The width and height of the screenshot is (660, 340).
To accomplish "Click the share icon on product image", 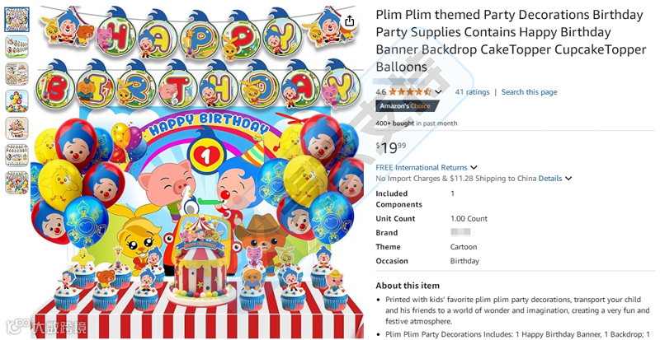I will (349, 21).
